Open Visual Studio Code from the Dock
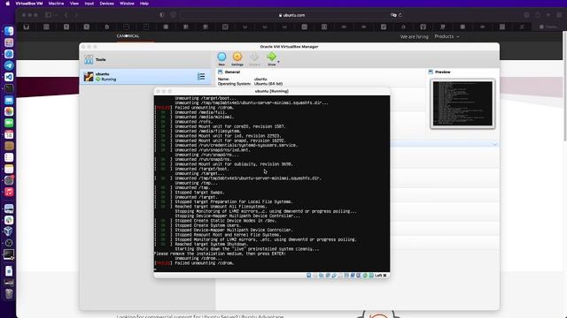The image size is (567, 318). [x=9, y=77]
